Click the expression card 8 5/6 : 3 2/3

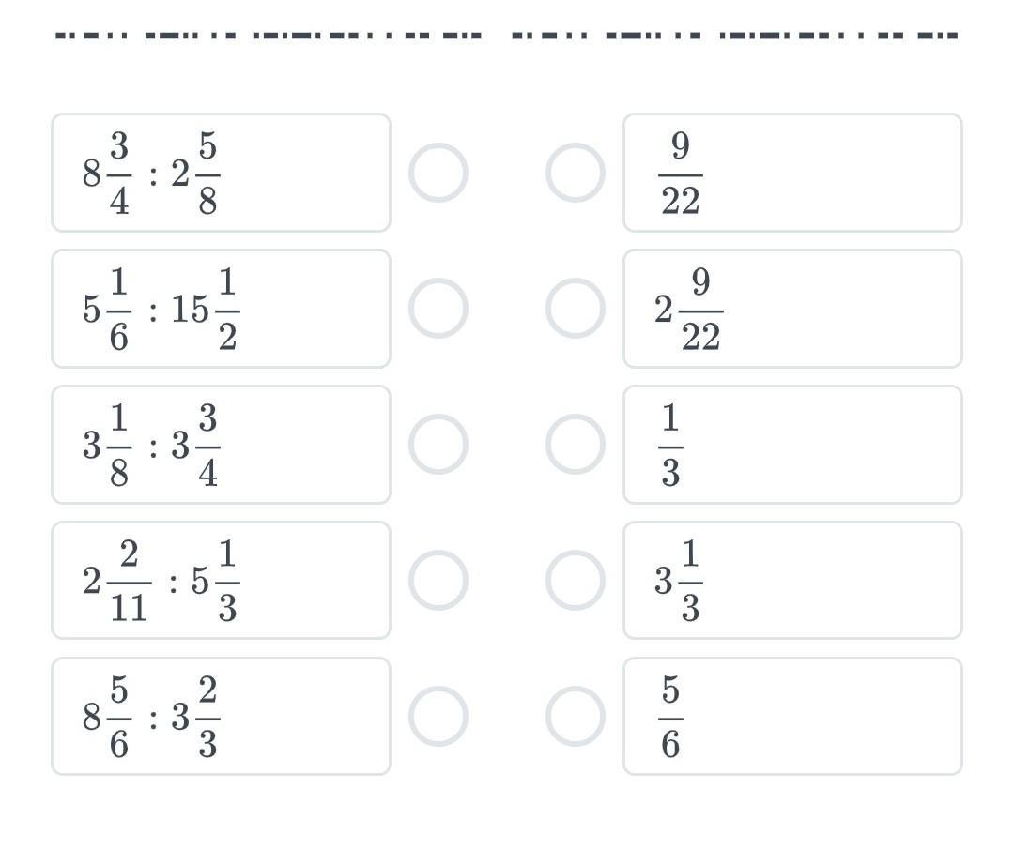click(x=221, y=717)
